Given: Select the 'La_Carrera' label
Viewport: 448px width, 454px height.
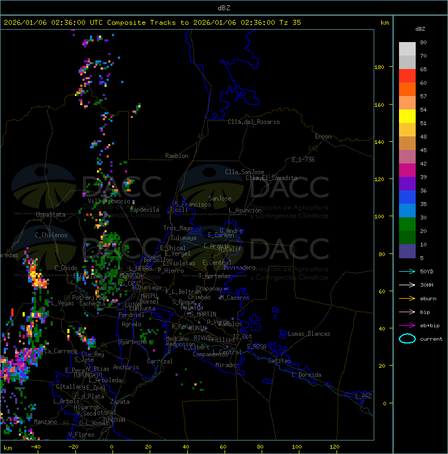Looking at the screenshot, I should (60, 351).
